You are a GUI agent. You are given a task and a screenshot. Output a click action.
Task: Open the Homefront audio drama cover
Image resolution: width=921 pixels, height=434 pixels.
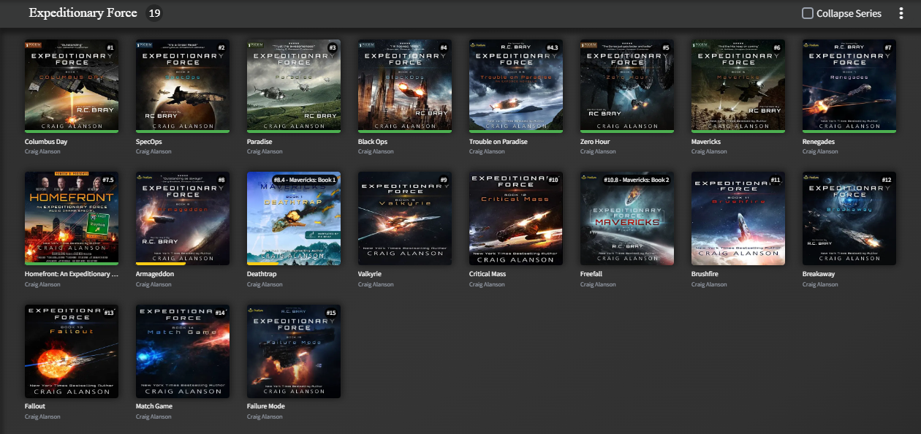point(72,218)
